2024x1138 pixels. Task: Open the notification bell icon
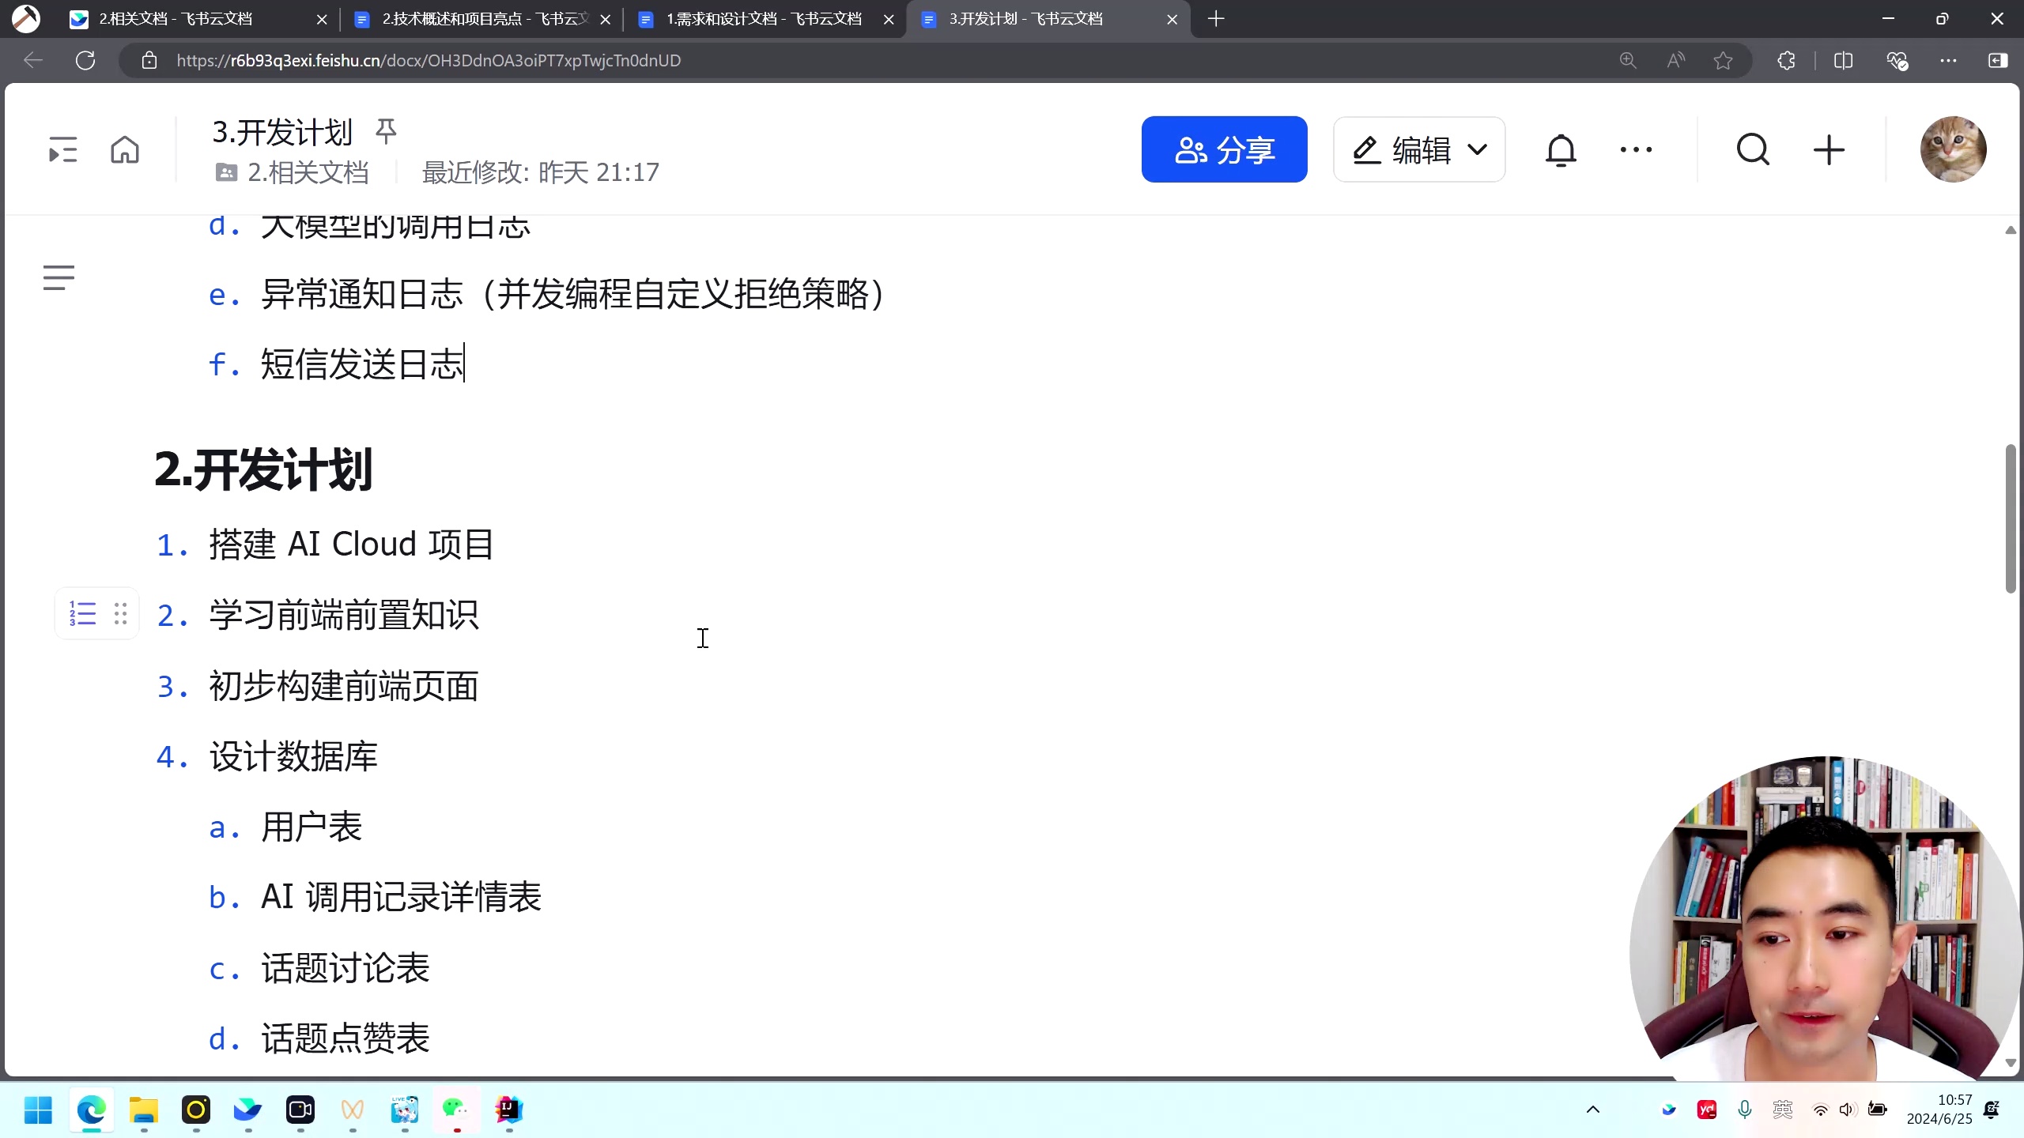click(x=1561, y=149)
